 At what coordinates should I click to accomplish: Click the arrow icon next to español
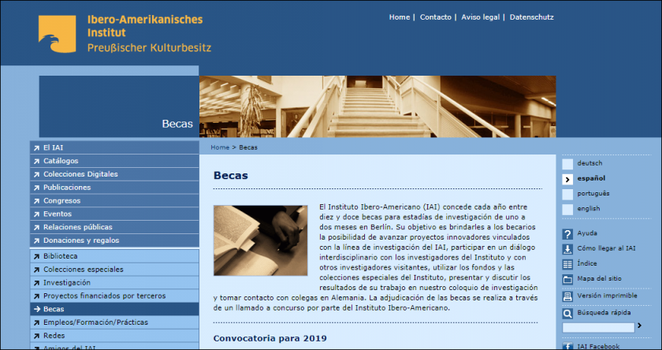[567, 180]
